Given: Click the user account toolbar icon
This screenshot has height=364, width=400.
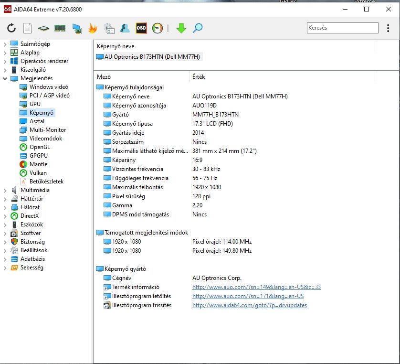Looking at the screenshot, I should [x=125, y=28].
